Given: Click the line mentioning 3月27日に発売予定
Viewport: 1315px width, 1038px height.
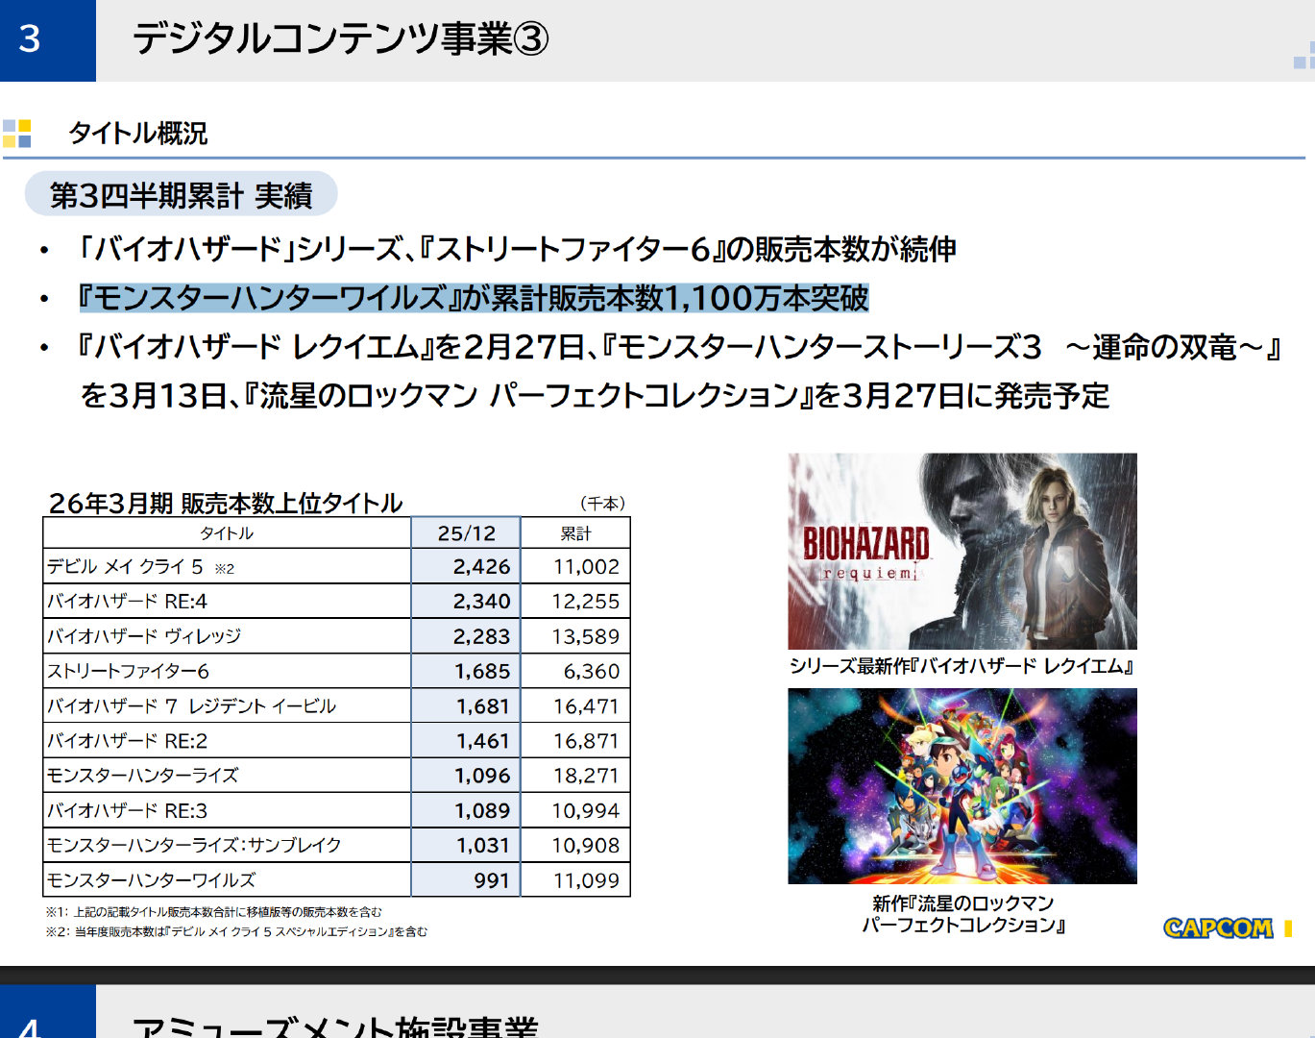Looking at the screenshot, I should (x=596, y=395).
